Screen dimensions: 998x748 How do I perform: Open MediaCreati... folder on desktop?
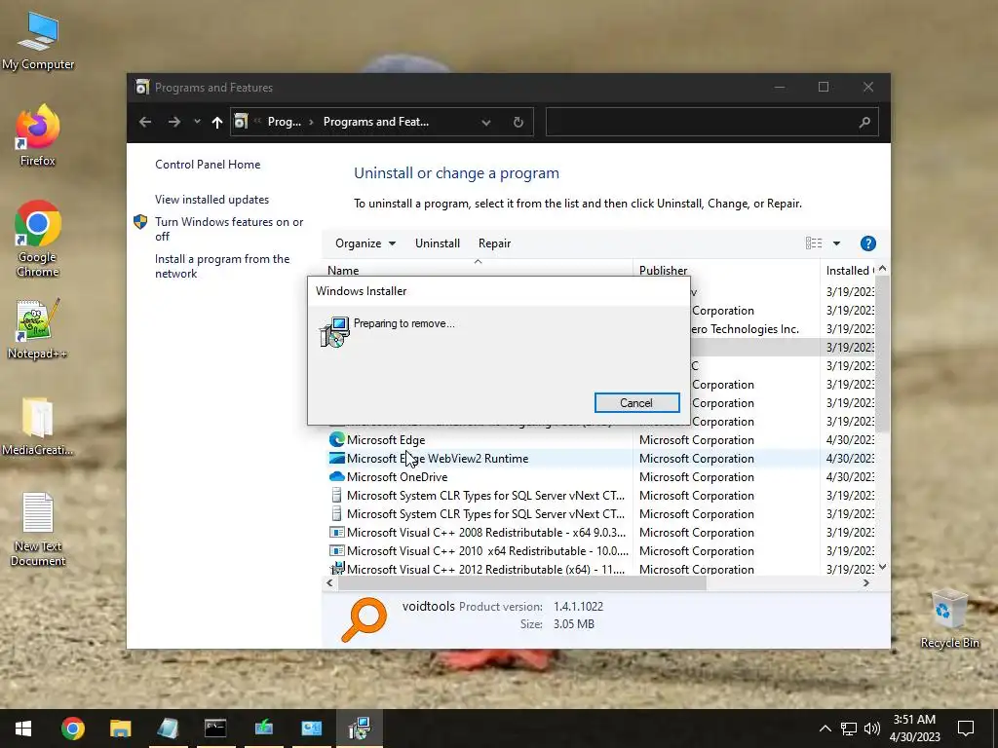pyautogui.click(x=38, y=427)
